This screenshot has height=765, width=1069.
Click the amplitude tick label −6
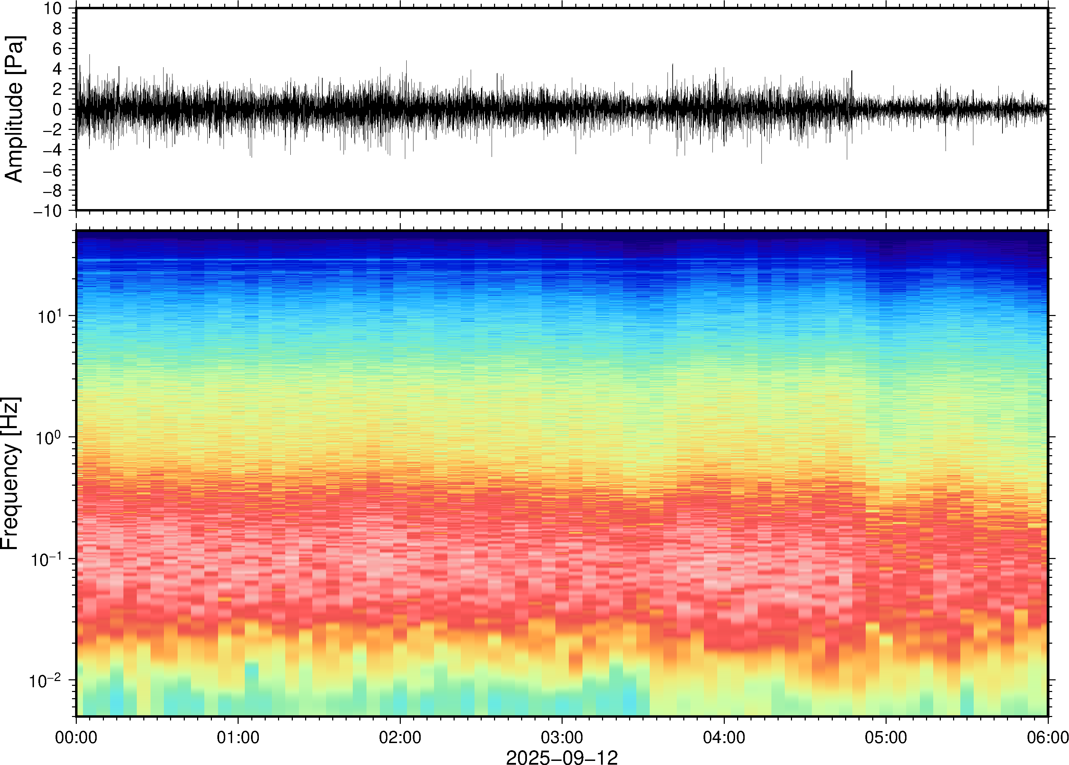tap(52, 171)
